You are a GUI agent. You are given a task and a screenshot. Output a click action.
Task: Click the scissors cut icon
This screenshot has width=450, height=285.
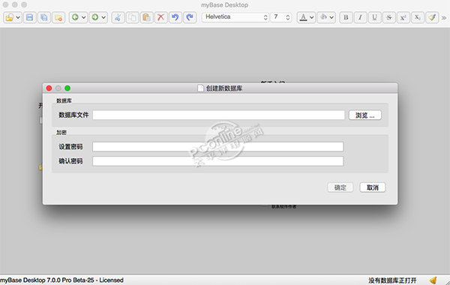tap(118, 17)
